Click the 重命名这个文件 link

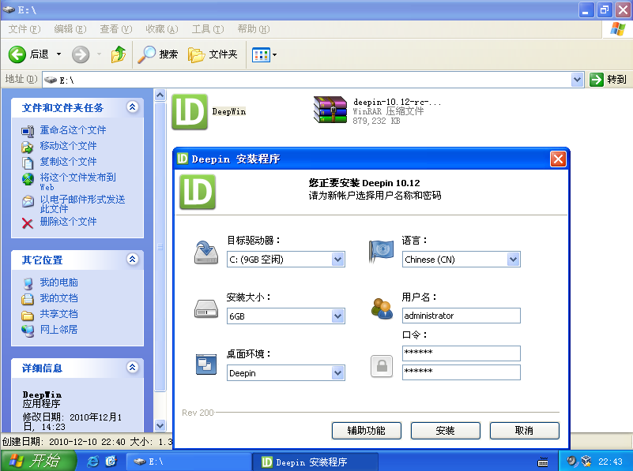73,130
